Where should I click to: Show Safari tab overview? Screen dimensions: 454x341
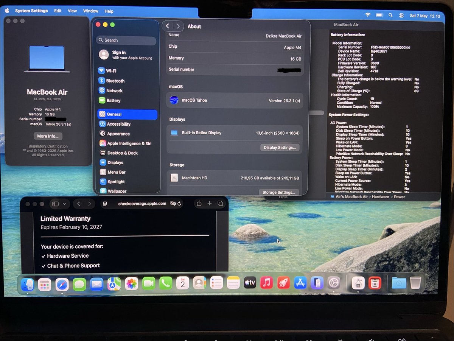220,204
